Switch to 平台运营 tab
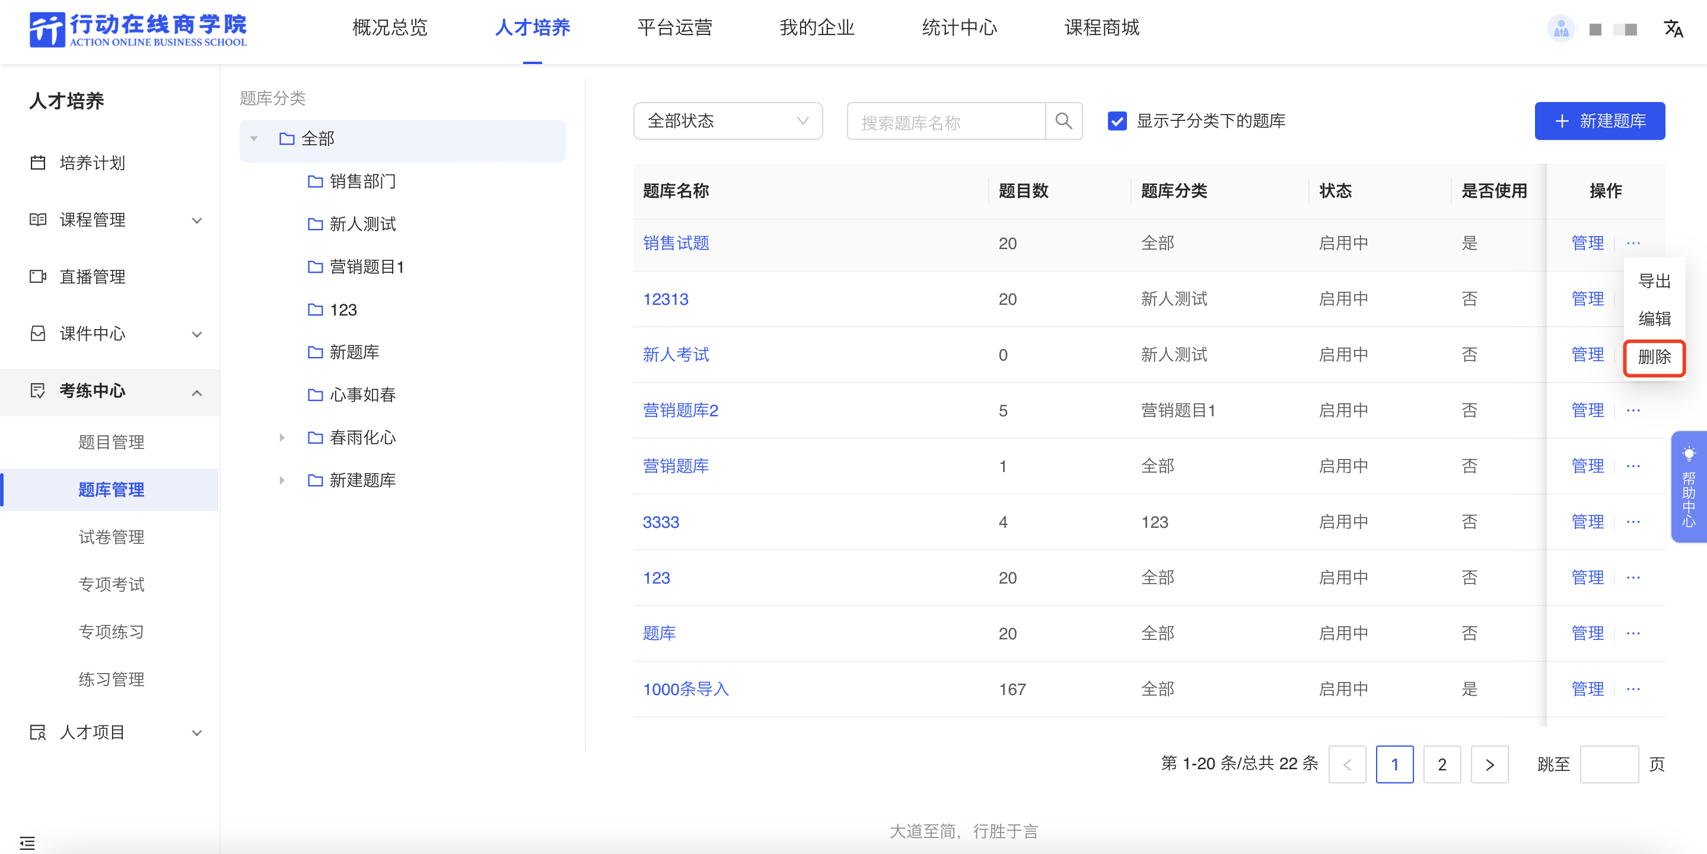The height and width of the screenshot is (854, 1707). point(674,28)
